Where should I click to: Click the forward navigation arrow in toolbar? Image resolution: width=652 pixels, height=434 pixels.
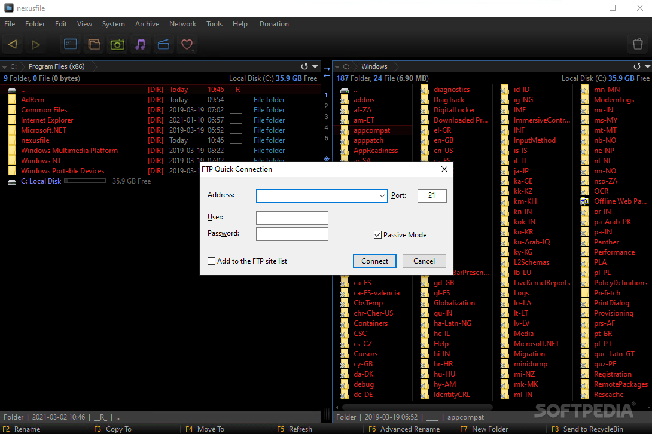pyautogui.click(x=35, y=44)
